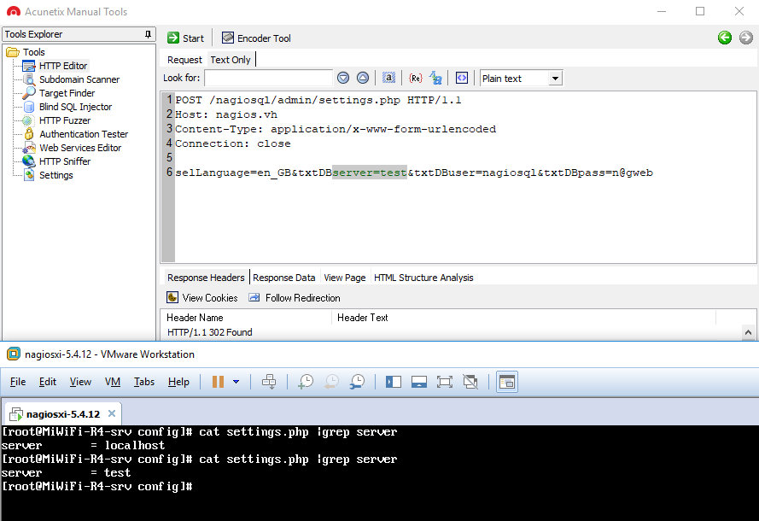Select HTTP Editor in the tools tree
Screen dimensions: 759x521
coord(63,66)
